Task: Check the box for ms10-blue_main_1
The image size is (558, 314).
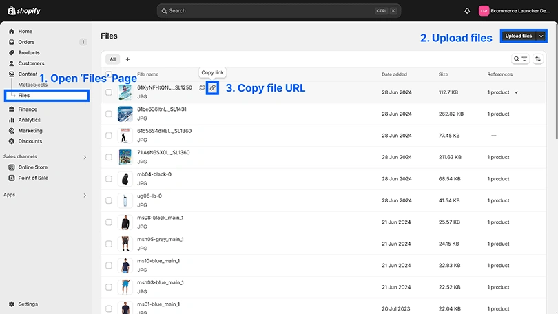Action: 109,266
